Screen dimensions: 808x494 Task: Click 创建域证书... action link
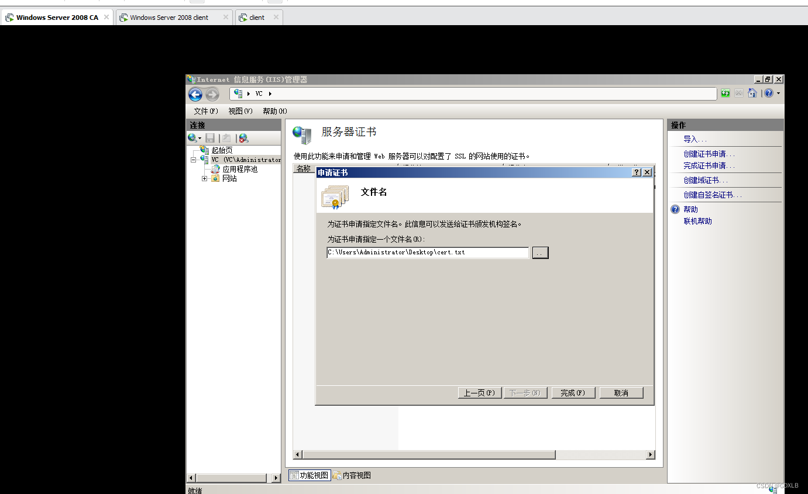click(706, 180)
